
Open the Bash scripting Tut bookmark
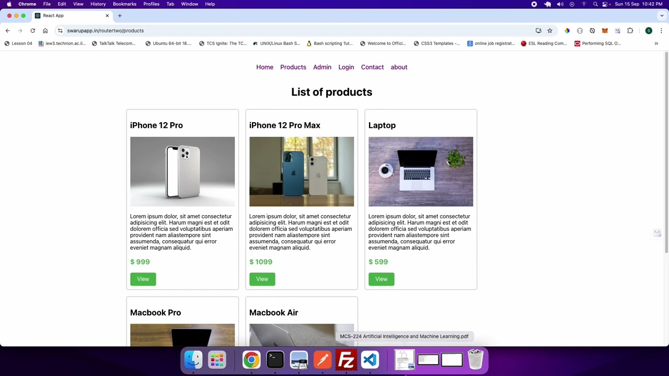[x=330, y=43]
